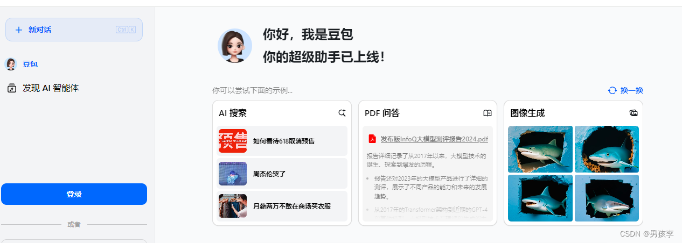Click the 换一换 refresh icon

point(612,90)
